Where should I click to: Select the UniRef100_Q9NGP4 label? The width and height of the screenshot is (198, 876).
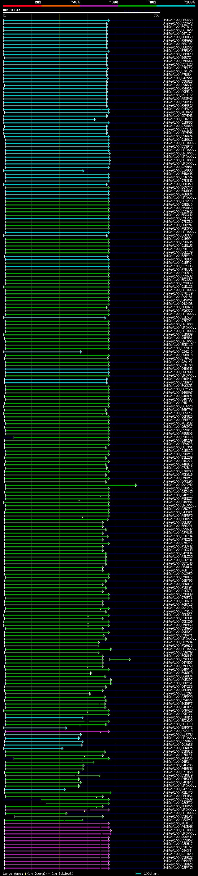(178, 136)
